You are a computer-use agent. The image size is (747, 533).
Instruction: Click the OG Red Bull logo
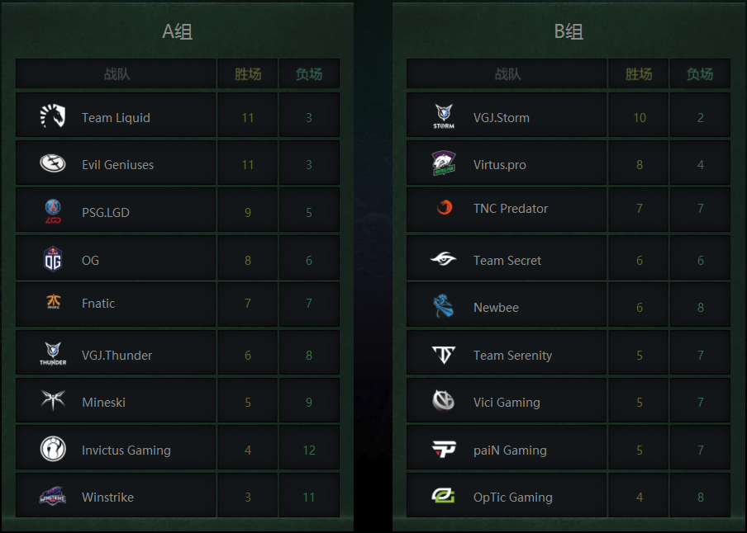(x=53, y=259)
